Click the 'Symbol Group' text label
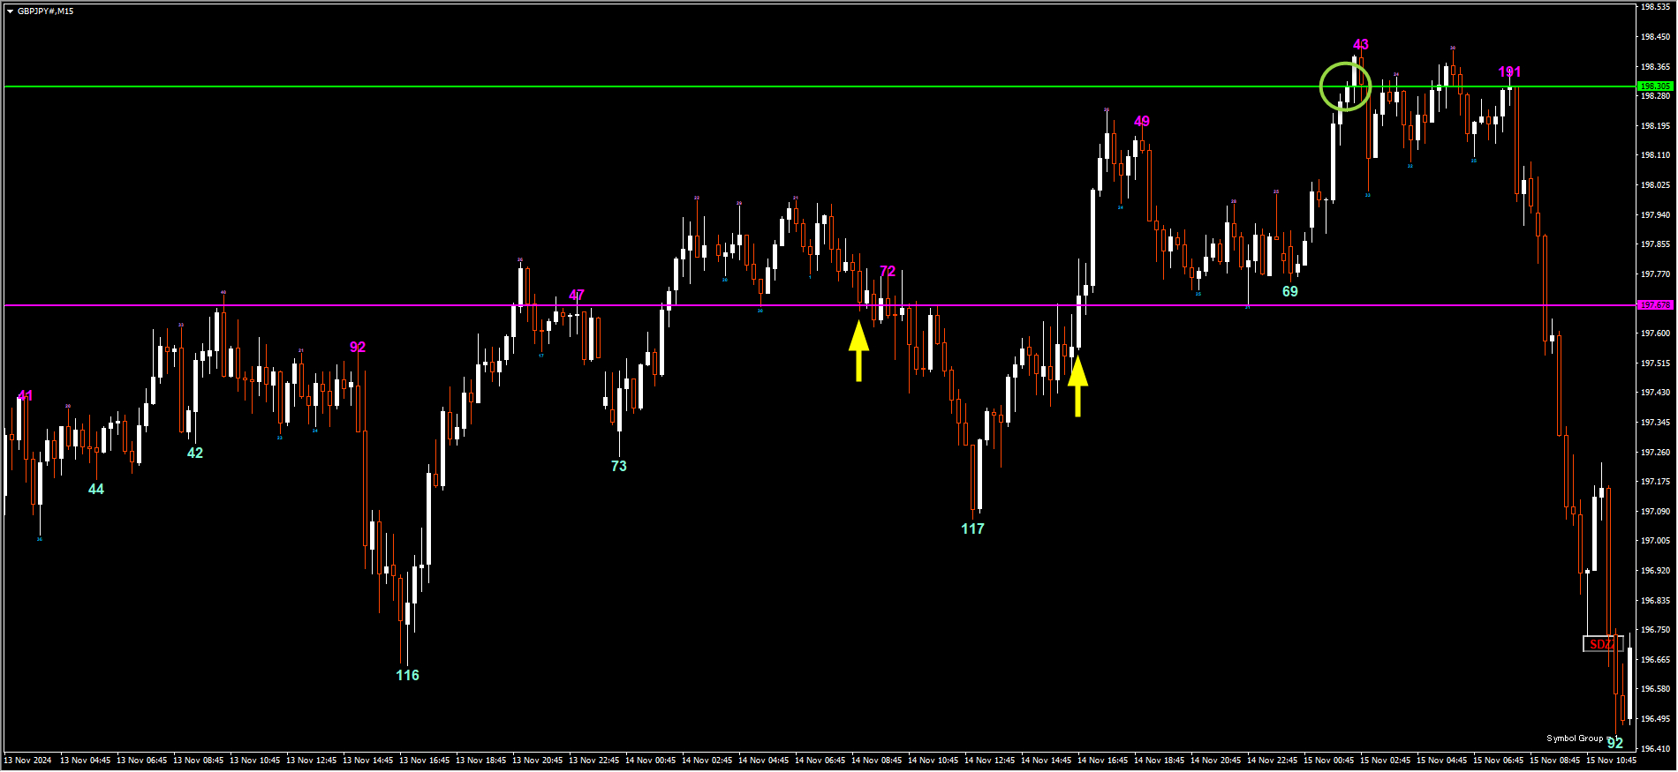1678x772 pixels. click(1575, 738)
